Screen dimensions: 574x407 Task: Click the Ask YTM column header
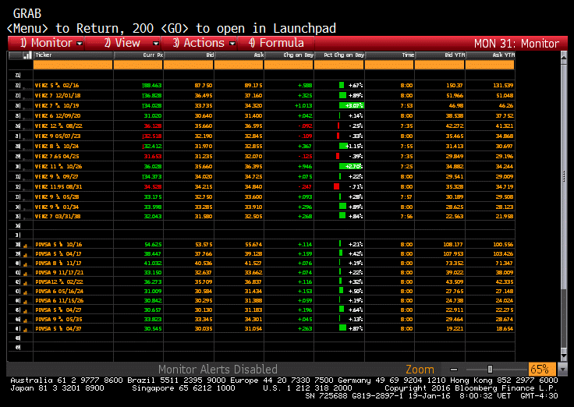[490, 55]
